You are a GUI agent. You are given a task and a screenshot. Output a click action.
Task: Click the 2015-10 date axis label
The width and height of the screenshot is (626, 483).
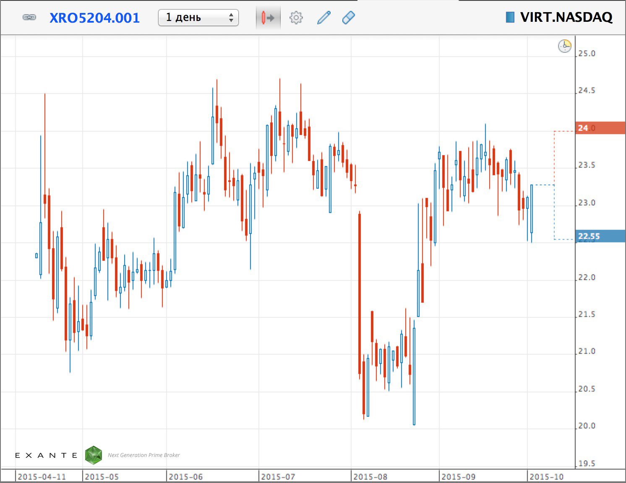tap(546, 477)
